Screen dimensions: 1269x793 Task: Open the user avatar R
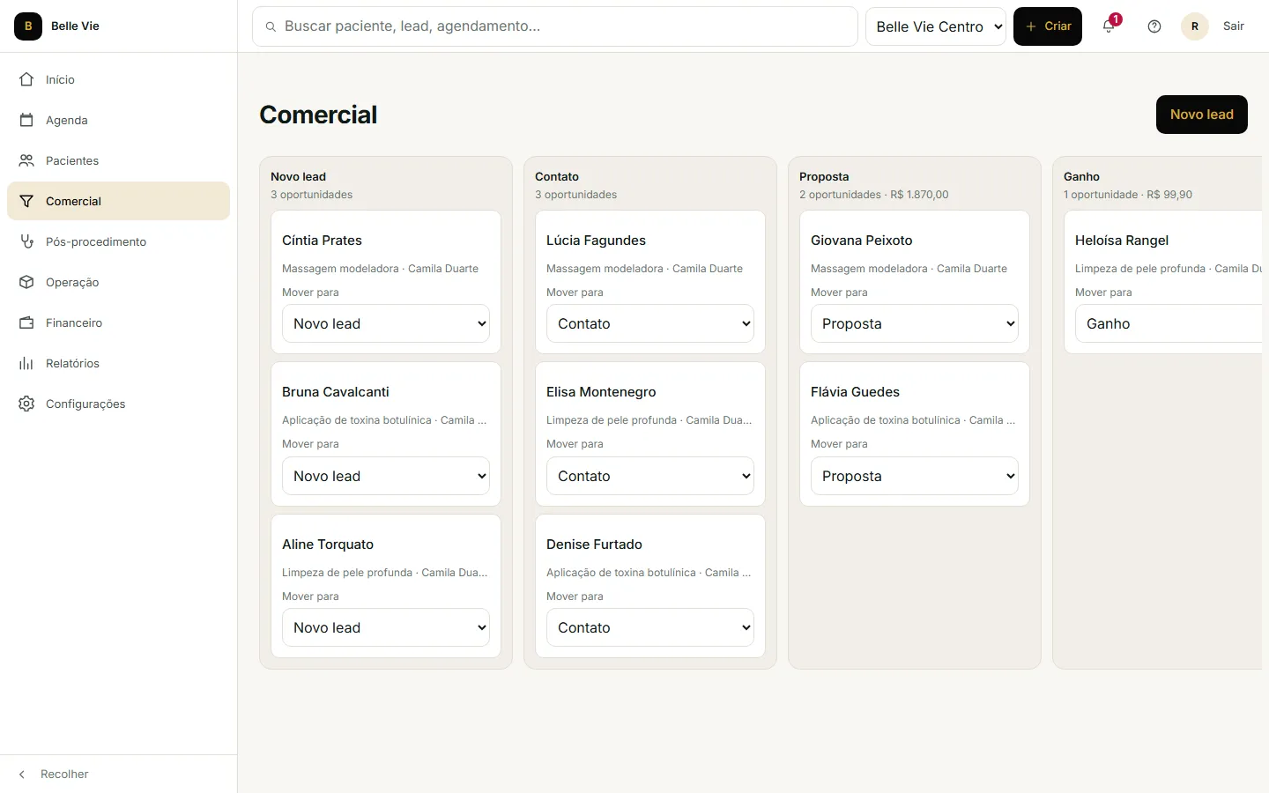pyautogui.click(x=1195, y=26)
